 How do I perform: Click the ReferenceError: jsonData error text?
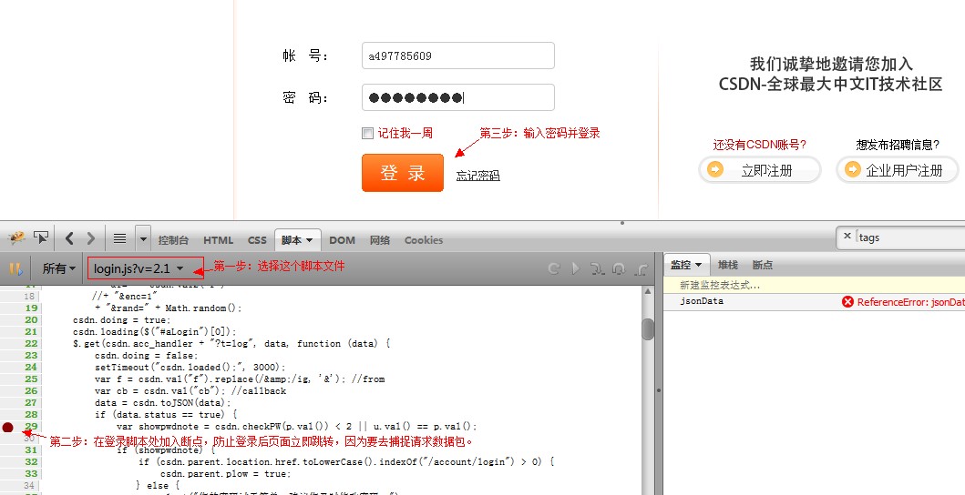(911, 302)
